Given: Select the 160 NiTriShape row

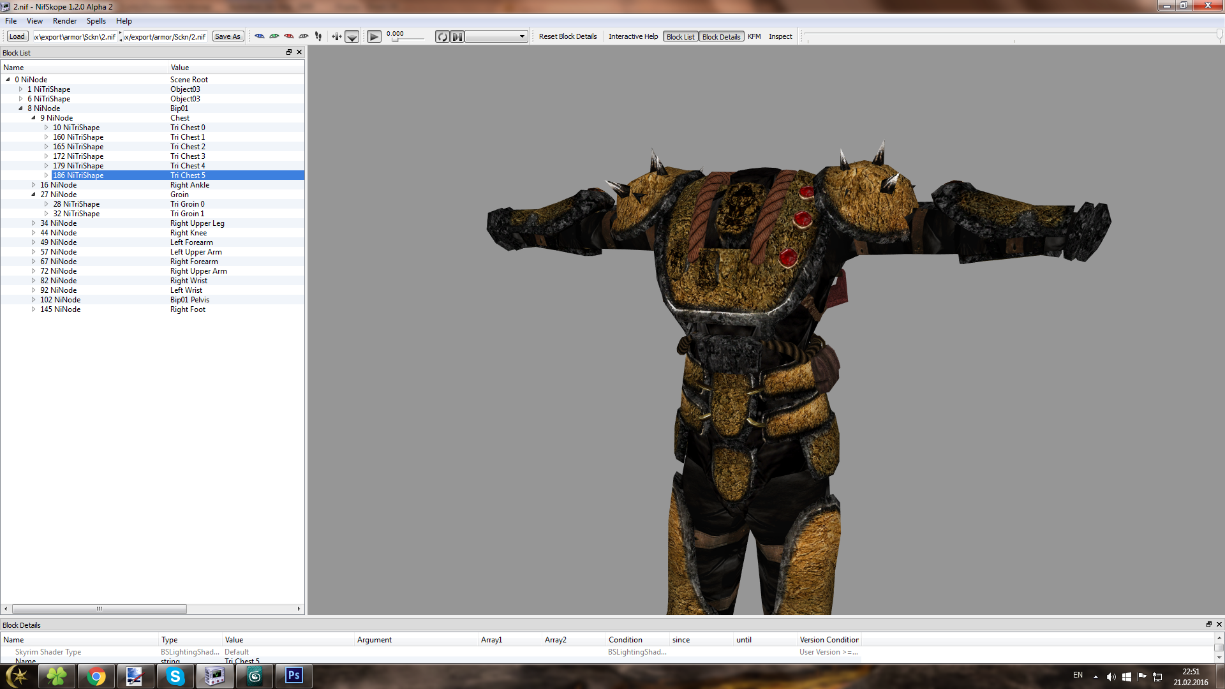Looking at the screenshot, I should [x=152, y=137].
